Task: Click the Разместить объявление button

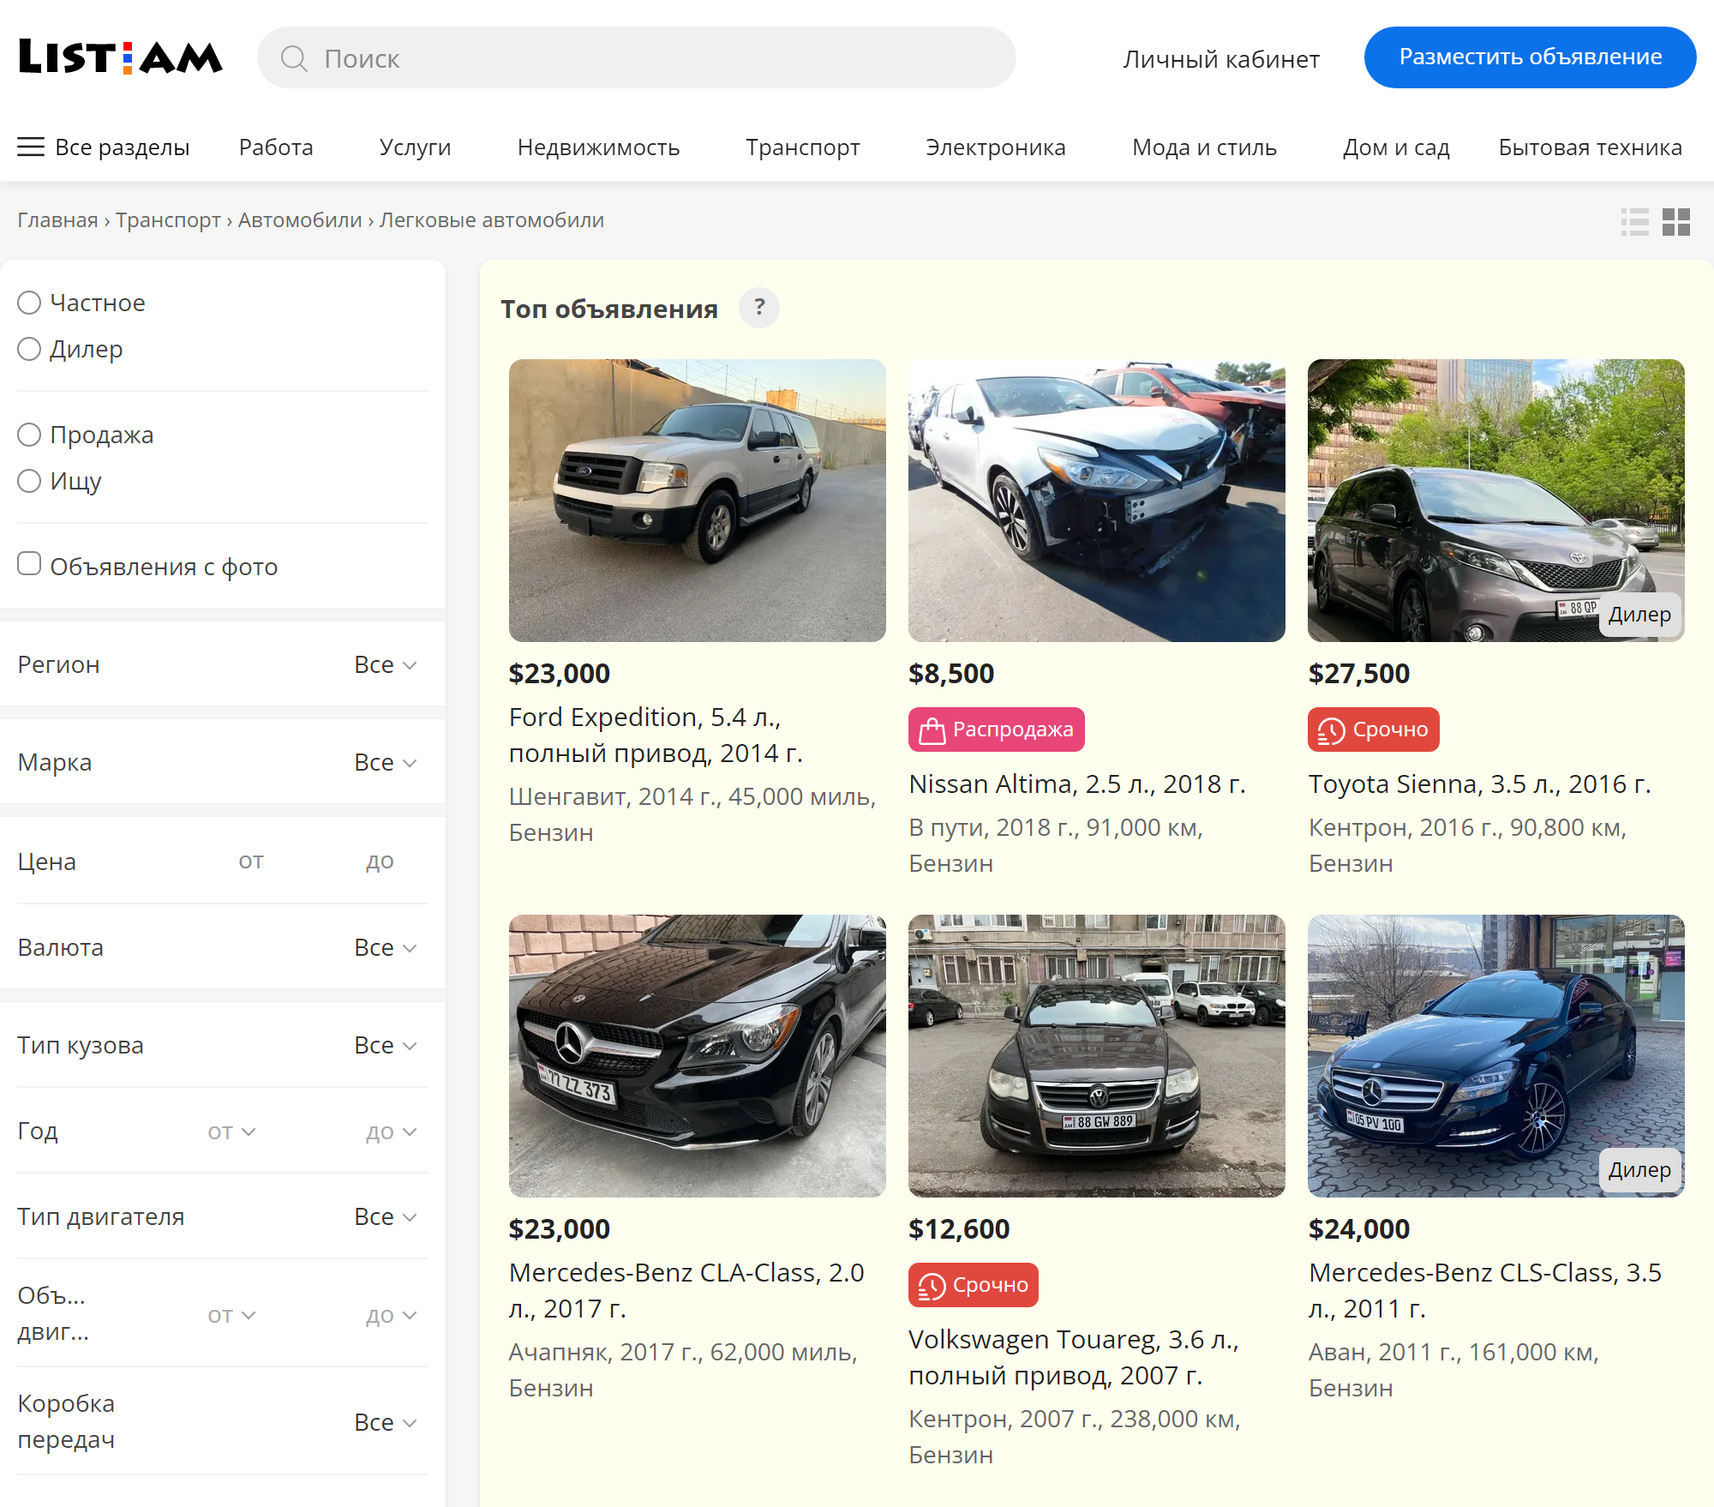Action: (x=1530, y=57)
